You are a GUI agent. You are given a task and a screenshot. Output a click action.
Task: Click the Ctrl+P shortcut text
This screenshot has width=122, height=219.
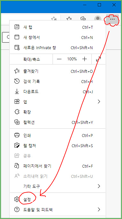(87, 135)
